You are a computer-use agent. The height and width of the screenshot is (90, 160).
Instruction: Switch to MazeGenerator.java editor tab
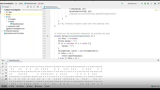51,7
